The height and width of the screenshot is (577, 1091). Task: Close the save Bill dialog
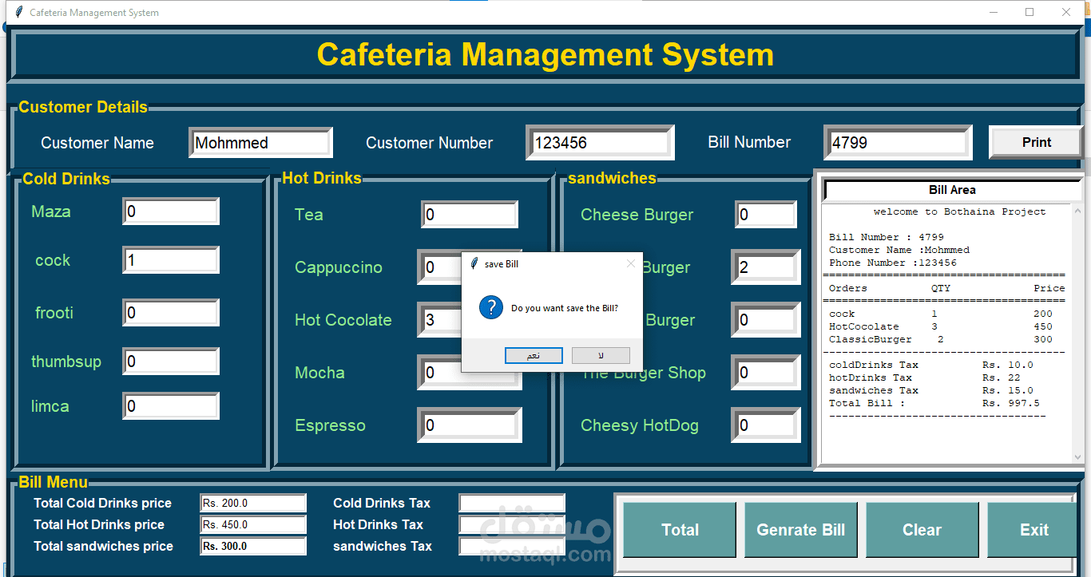pyautogui.click(x=630, y=263)
